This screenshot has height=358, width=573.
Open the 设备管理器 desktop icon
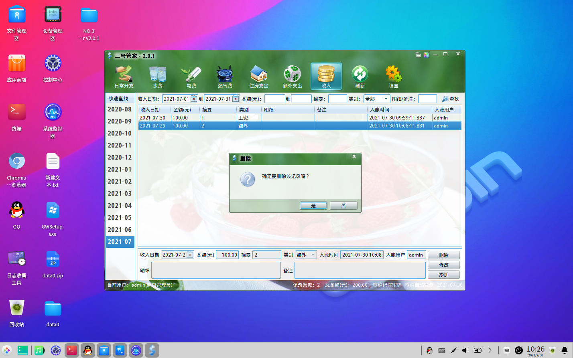[x=53, y=23]
